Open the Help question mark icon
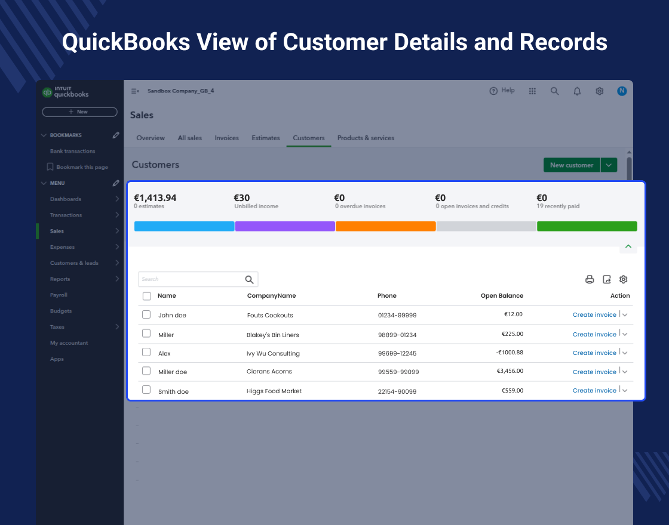This screenshot has width=669, height=525. point(493,91)
